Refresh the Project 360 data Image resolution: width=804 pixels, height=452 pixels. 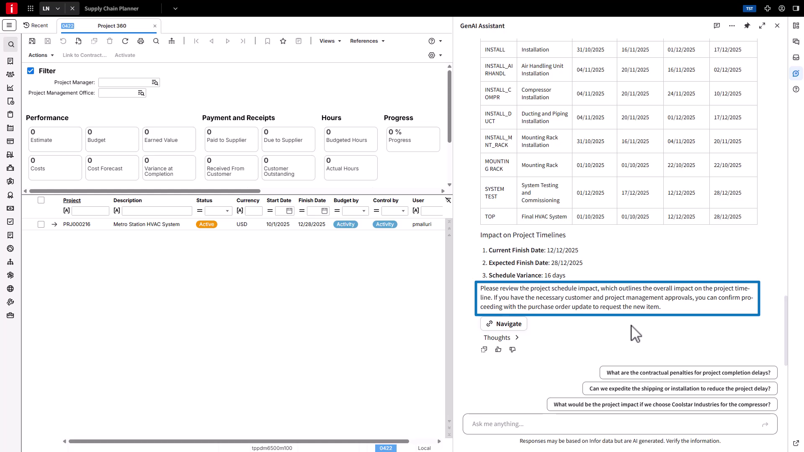(x=125, y=41)
